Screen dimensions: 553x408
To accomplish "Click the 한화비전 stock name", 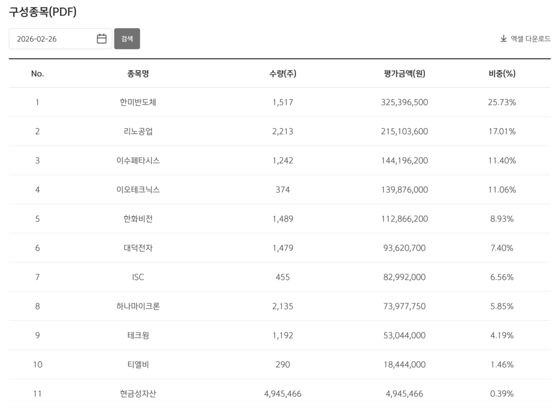I will (x=138, y=219).
